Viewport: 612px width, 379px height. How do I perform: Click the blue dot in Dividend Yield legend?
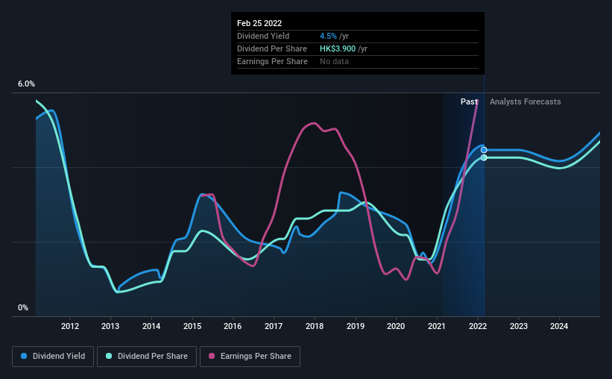click(x=24, y=356)
